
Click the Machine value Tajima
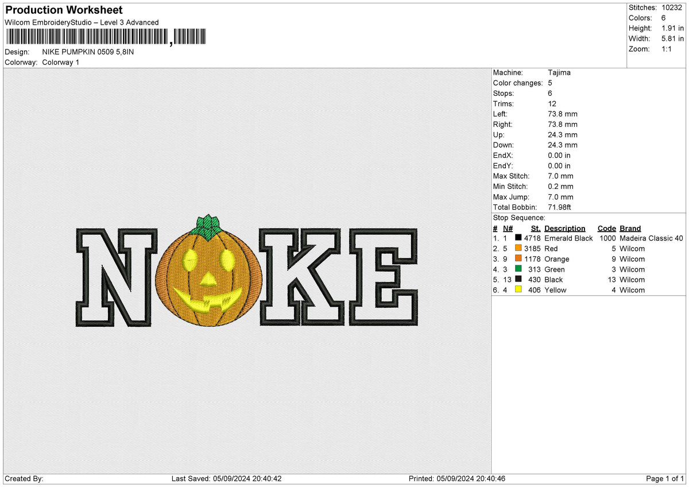coord(559,72)
